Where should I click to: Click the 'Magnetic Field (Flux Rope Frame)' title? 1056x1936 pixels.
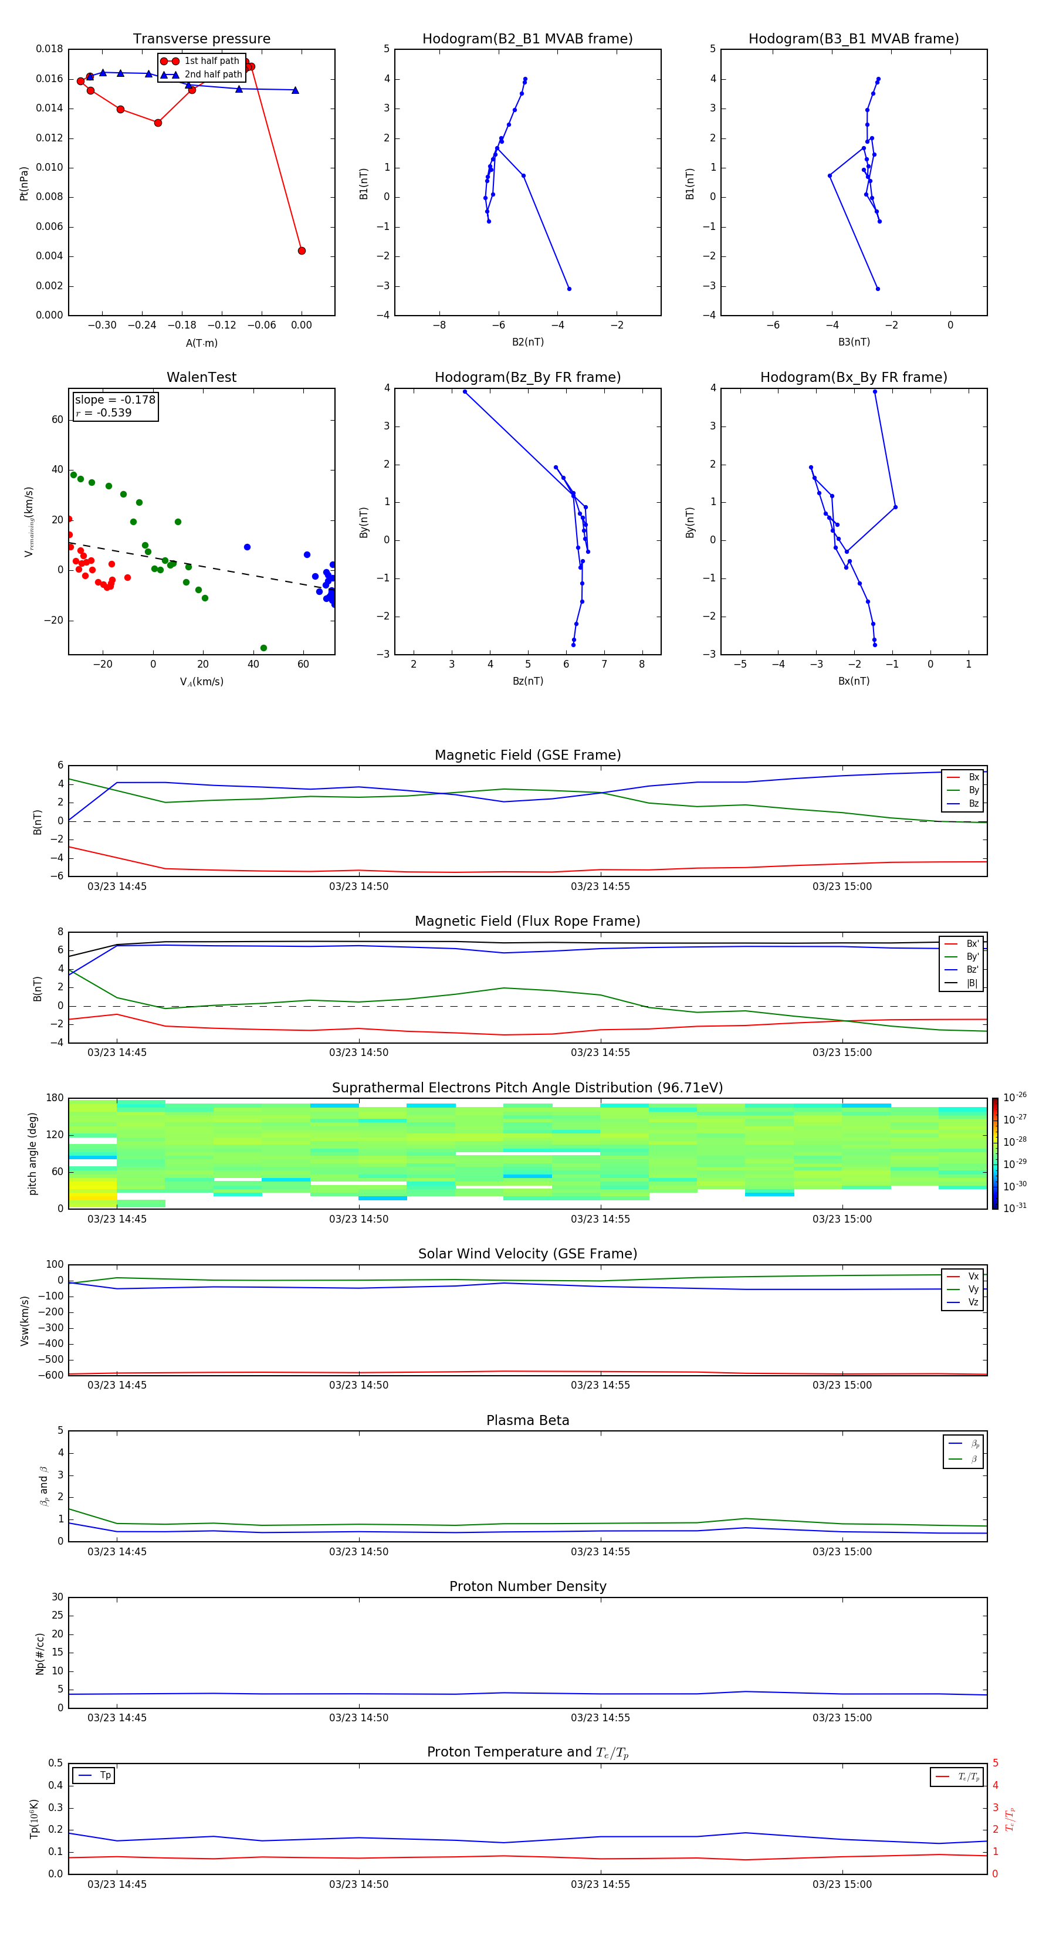point(527,922)
